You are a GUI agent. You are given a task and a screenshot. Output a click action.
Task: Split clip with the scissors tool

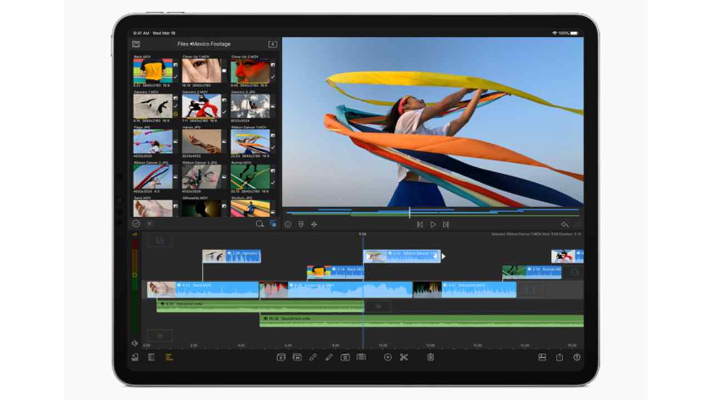(x=404, y=357)
